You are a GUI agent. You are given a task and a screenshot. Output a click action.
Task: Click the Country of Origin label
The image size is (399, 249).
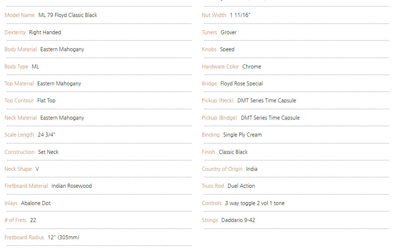(x=222, y=169)
